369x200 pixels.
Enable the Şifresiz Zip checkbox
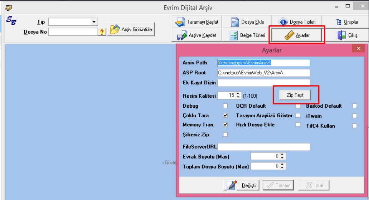pos(225,134)
